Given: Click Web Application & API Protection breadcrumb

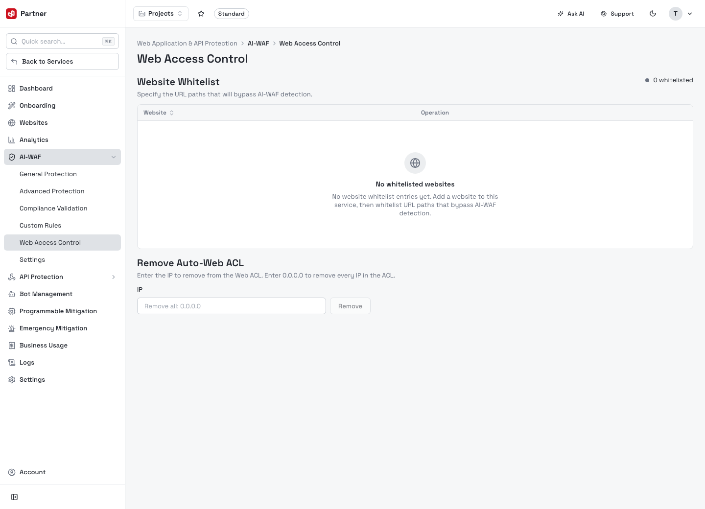Looking at the screenshot, I should (x=187, y=44).
